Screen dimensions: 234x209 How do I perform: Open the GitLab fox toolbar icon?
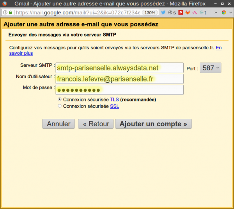pos(188,12)
